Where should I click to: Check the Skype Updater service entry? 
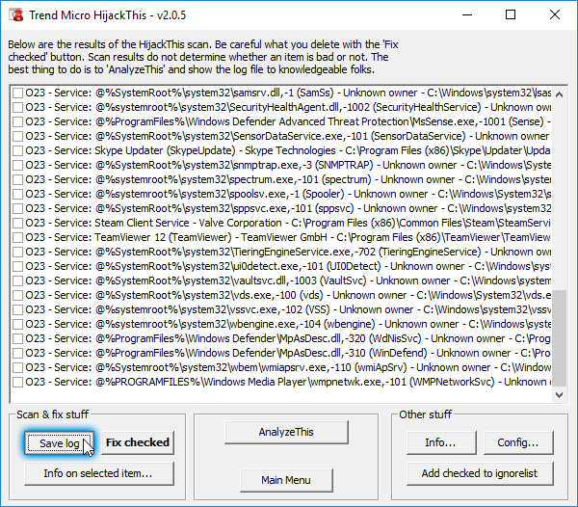coord(17,150)
